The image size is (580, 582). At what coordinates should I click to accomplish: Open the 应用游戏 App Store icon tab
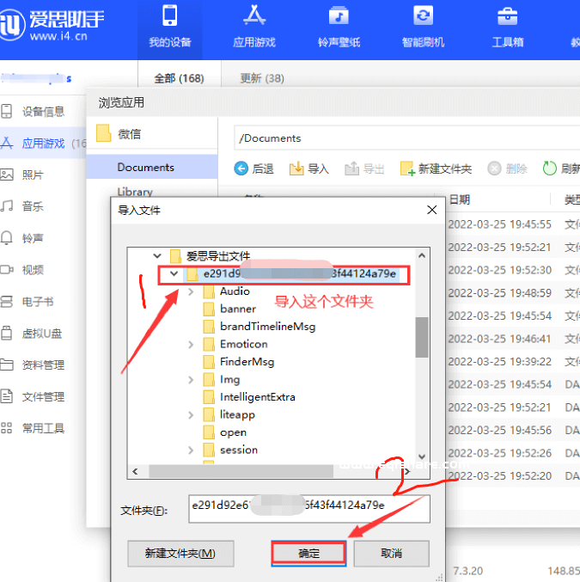[254, 16]
